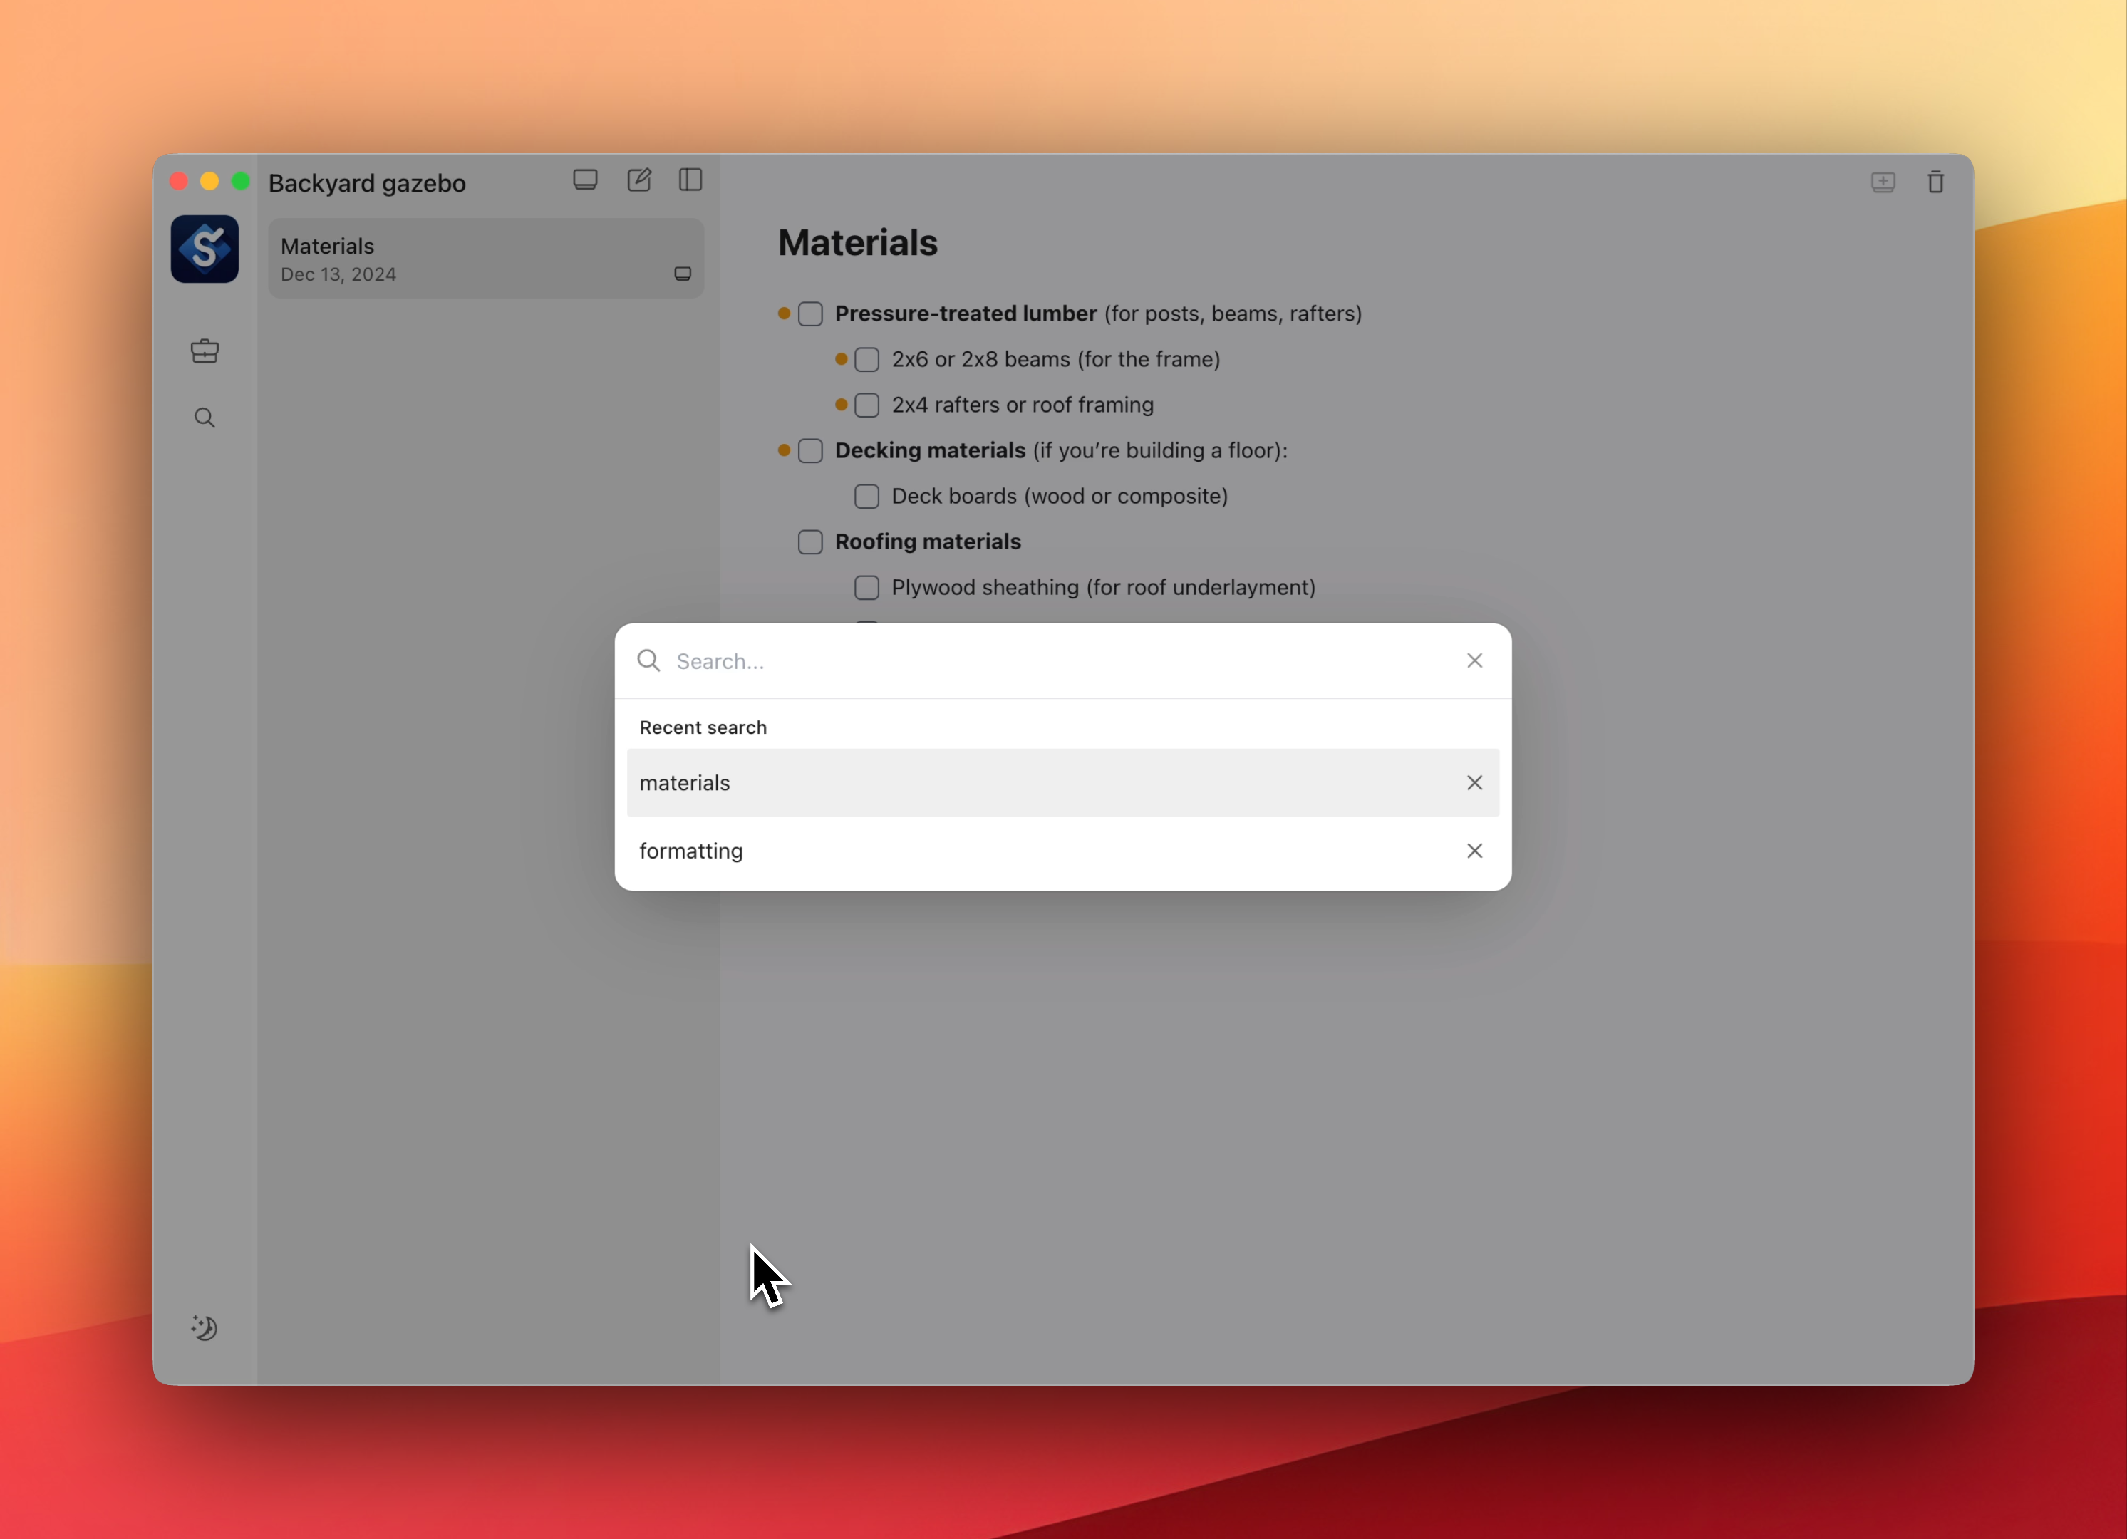Check the Deck boards checkbox
Image resolution: width=2127 pixels, height=1539 pixels.
click(x=866, y=496)
